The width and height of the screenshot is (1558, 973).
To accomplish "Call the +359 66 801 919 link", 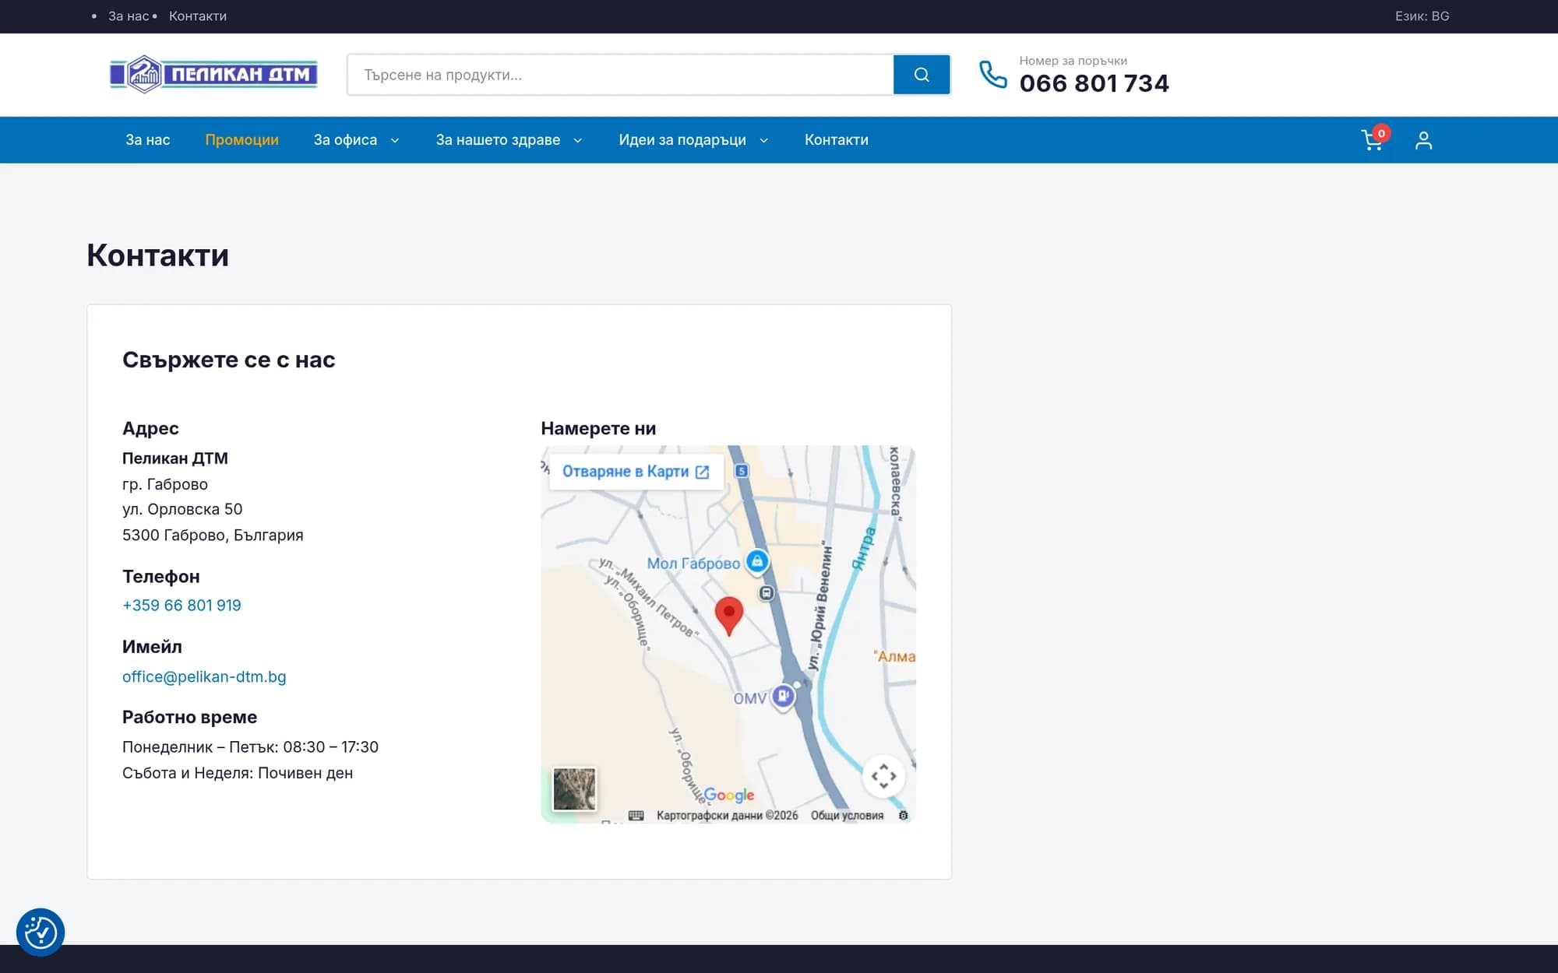I will (x=182, y=606).
